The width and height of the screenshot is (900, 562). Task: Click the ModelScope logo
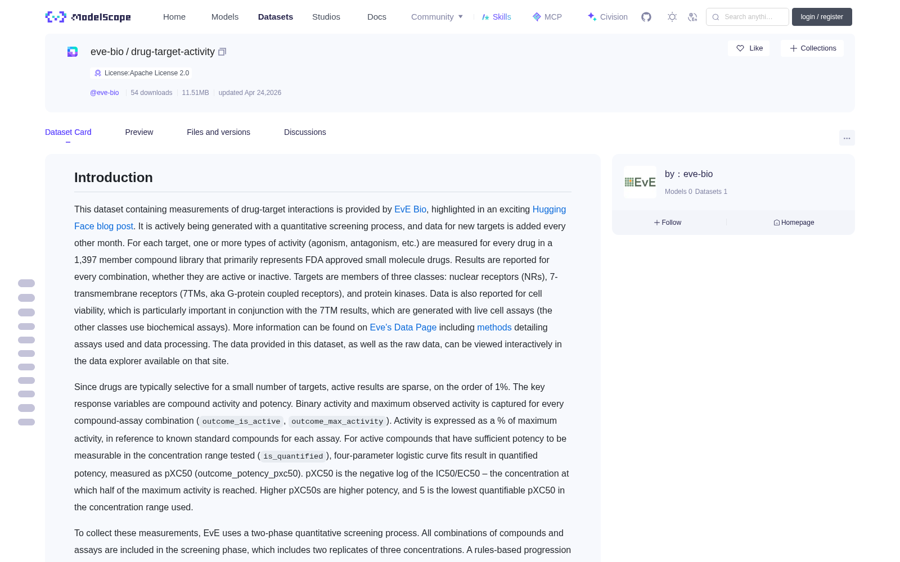[88, 17]
